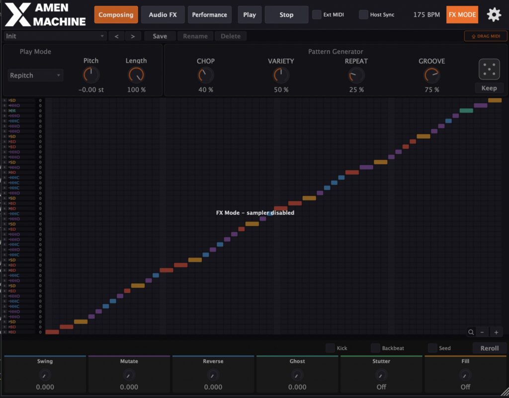This screenshot has width=509, height=398.
Task: Open the Init preset dropdown
Action: [55, 36]
